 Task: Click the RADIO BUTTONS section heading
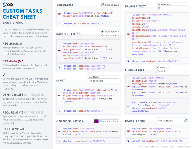click(x=68, y=34)
